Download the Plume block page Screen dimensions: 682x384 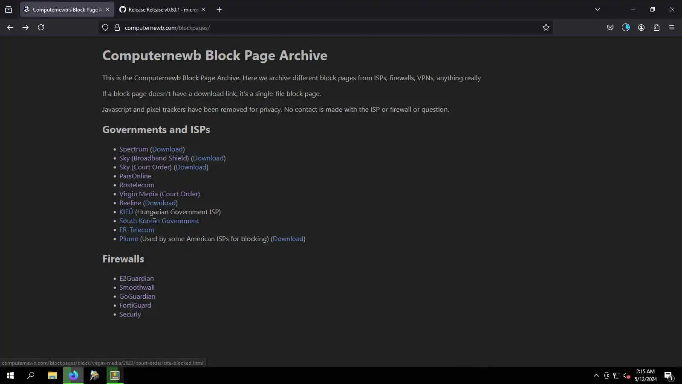click(x=288, y=239)
